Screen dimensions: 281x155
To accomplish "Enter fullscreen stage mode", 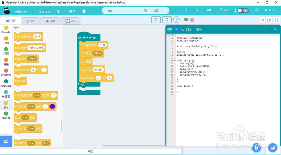I will pyautogui.click(x=277, y=20).
